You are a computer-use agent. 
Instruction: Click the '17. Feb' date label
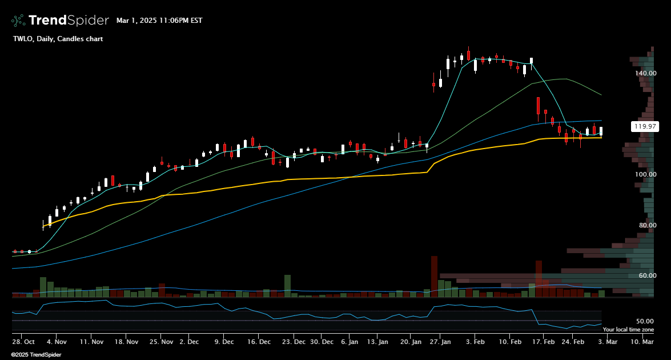pyautogui.click(x=543, y=342)
